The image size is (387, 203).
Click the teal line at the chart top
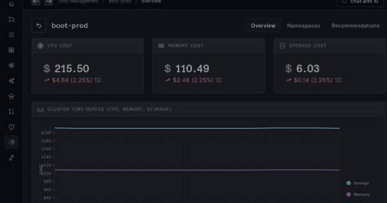(197, 128)
